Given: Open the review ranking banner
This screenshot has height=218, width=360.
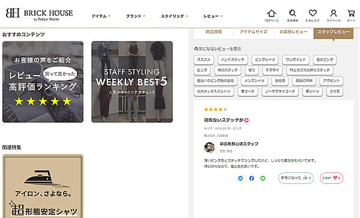Looking at the screenshot, I should click(x=43, y=82).
